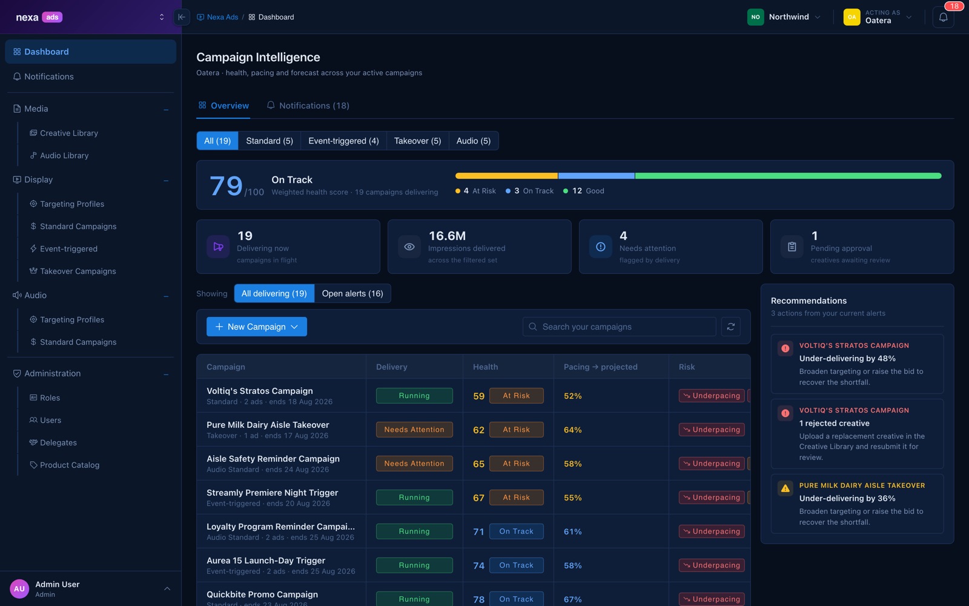This screenshot has width=969, height=606.
Task: Open Takeover Campaigns page
Action: 78,271
